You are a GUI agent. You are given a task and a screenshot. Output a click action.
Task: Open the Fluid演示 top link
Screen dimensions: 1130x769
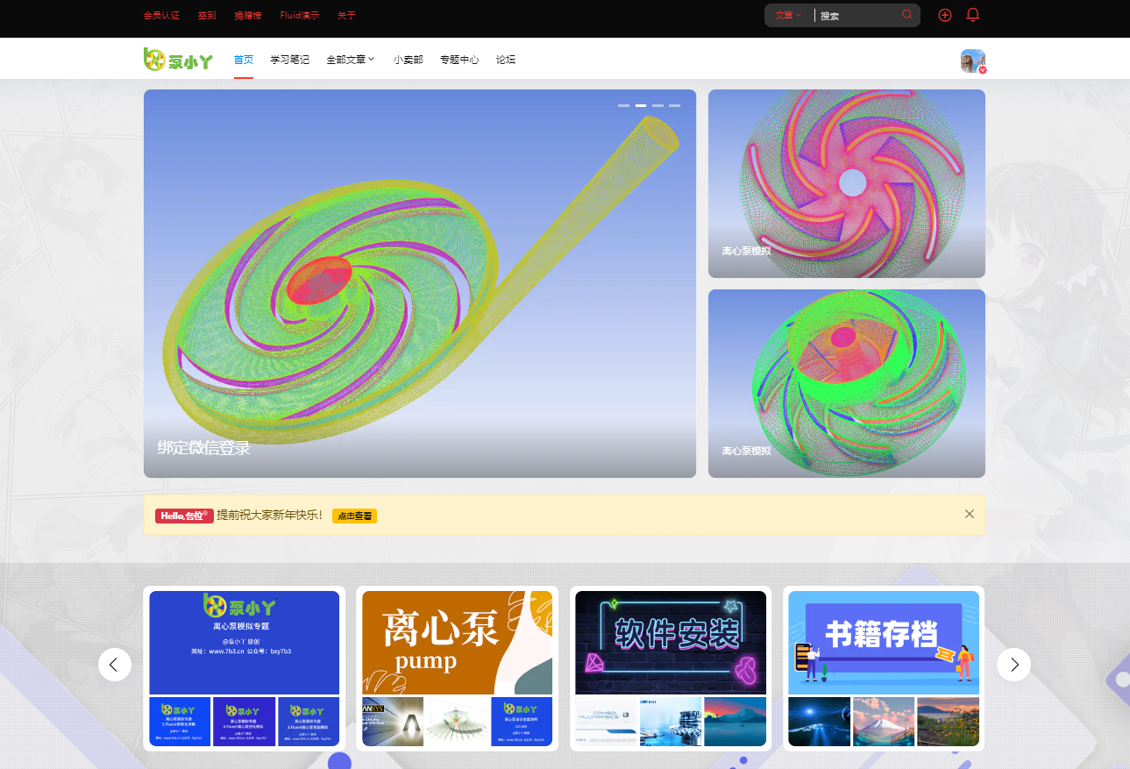pos(299,16)
